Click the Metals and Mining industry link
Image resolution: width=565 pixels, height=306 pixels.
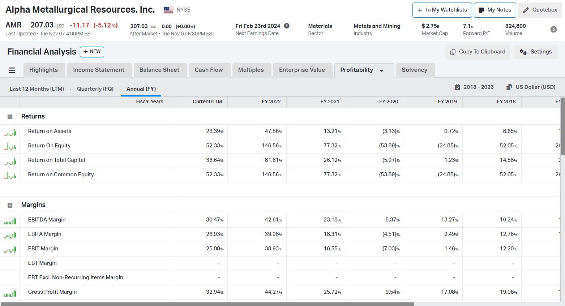pos(377,26)
